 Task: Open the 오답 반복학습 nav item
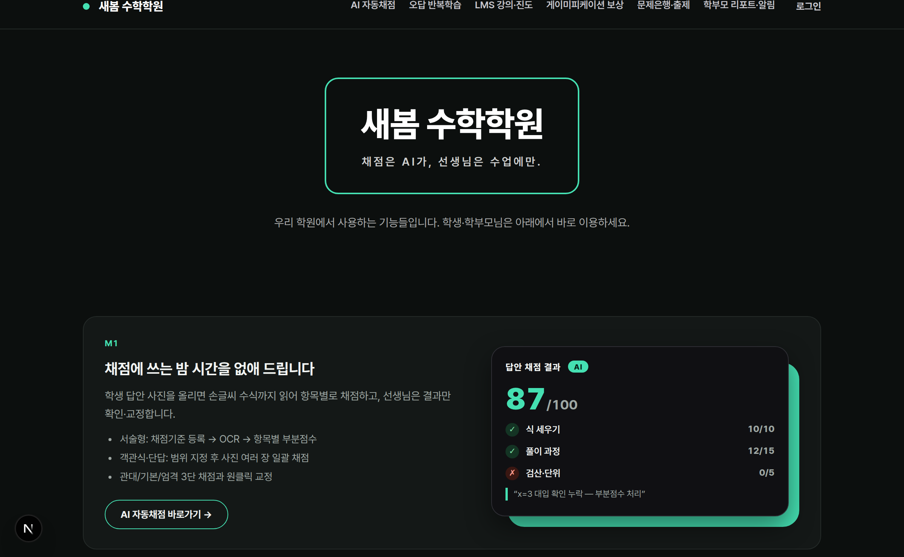pos(435,5)
